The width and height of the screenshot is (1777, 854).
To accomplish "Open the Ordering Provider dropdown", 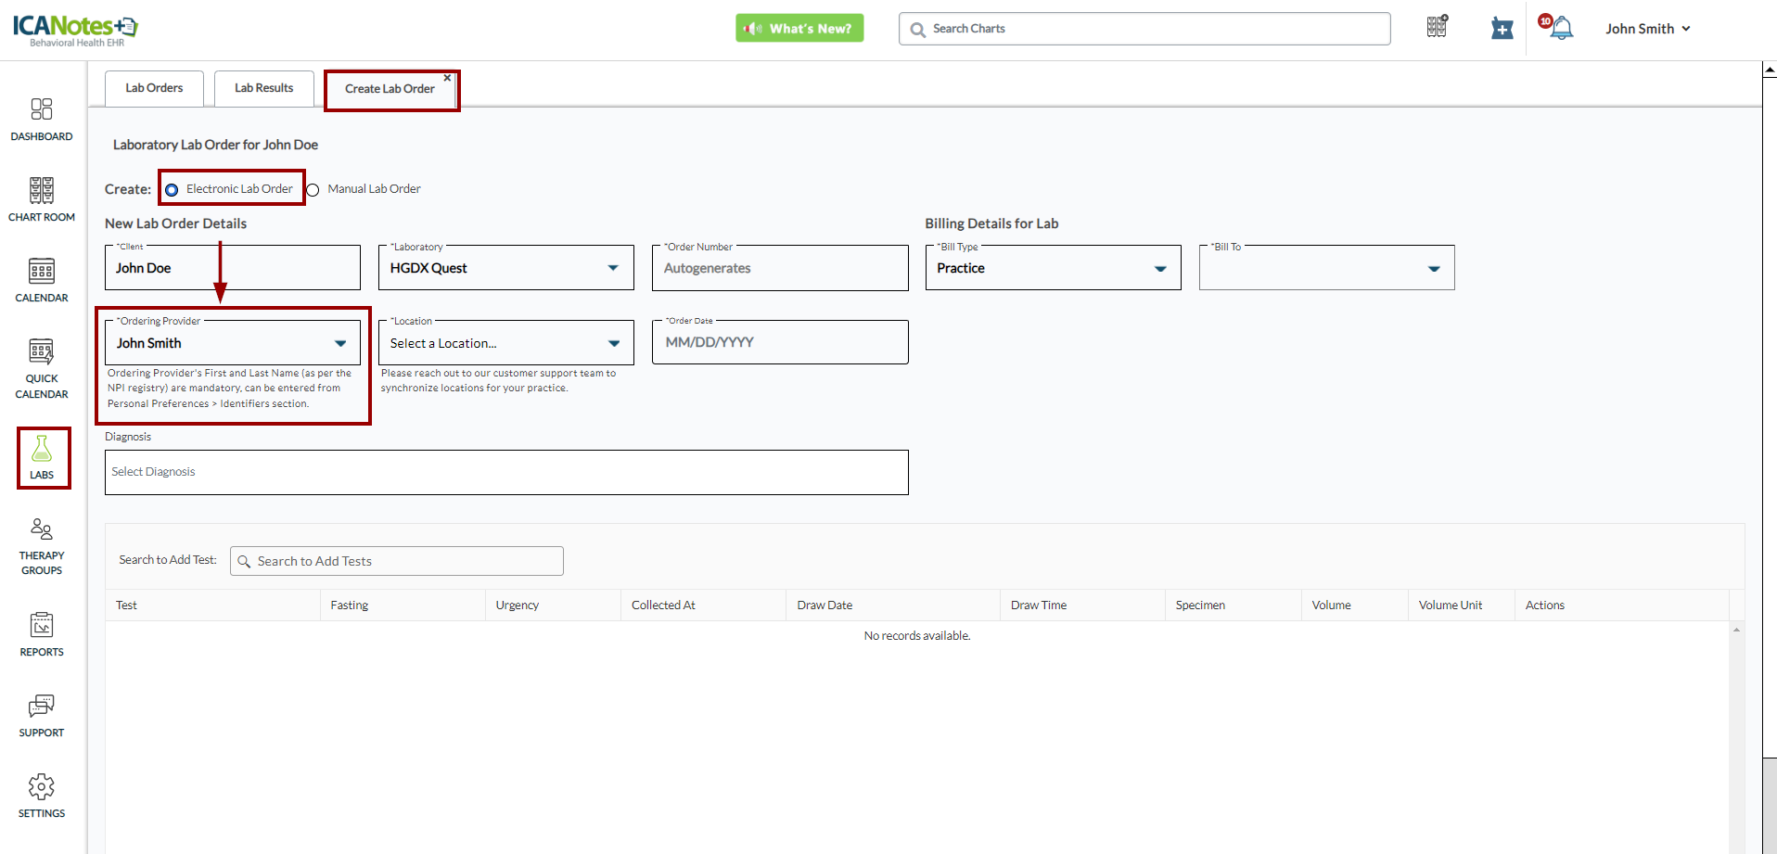I will 340,343.
